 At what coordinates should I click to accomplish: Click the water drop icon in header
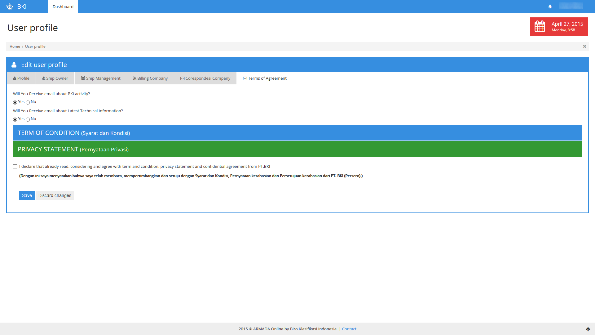(x=550, y=7)
